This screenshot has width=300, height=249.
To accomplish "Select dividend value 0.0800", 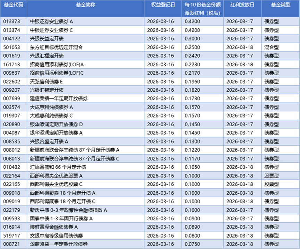I will pyautogui.click(x=192, y=236).
